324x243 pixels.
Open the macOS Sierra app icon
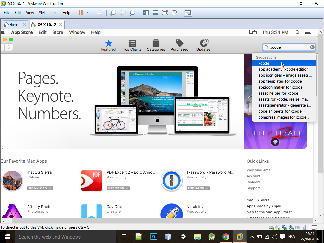12,181
